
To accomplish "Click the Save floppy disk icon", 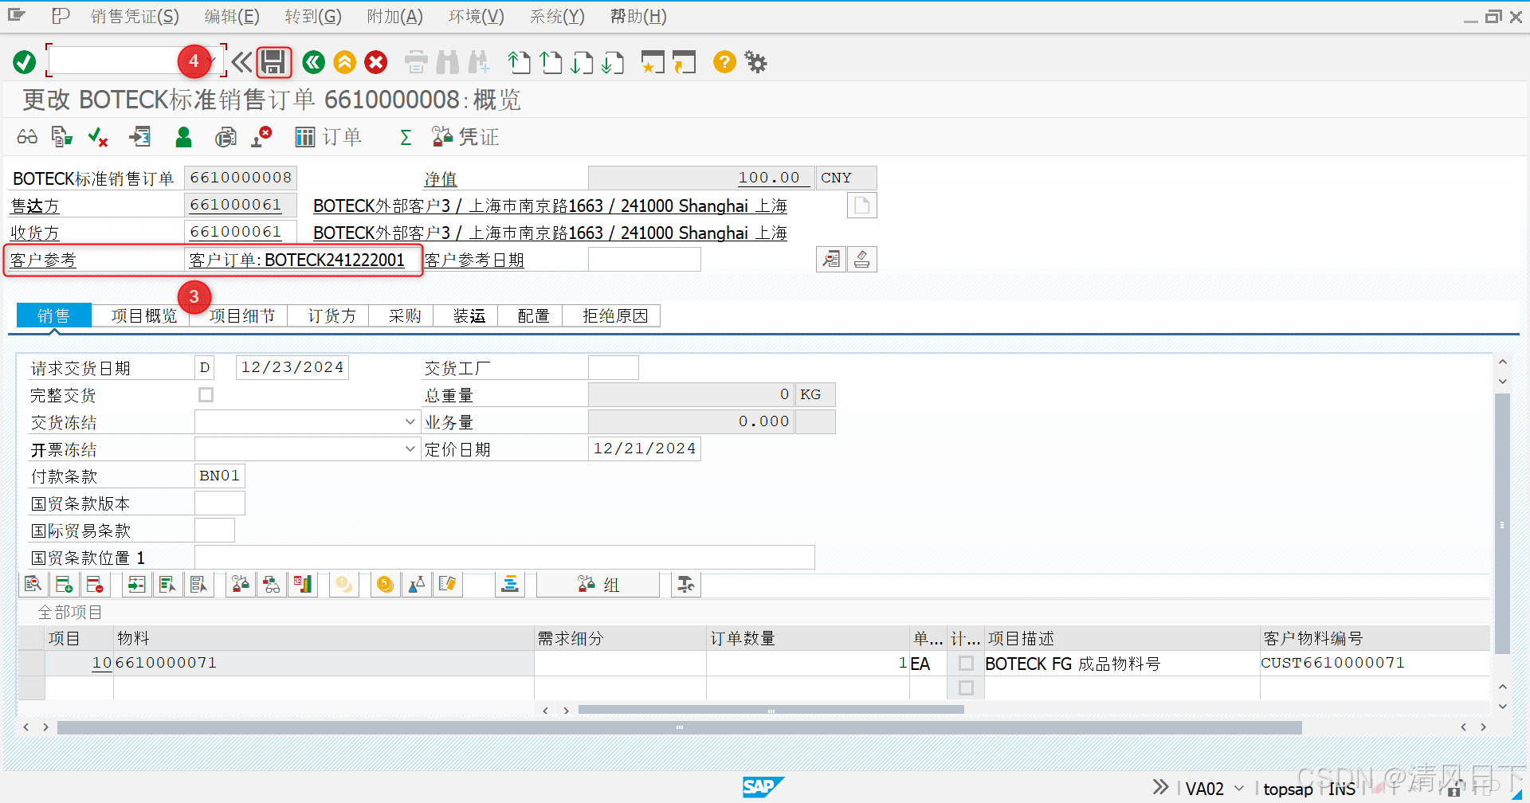I will tap(273, 62).
